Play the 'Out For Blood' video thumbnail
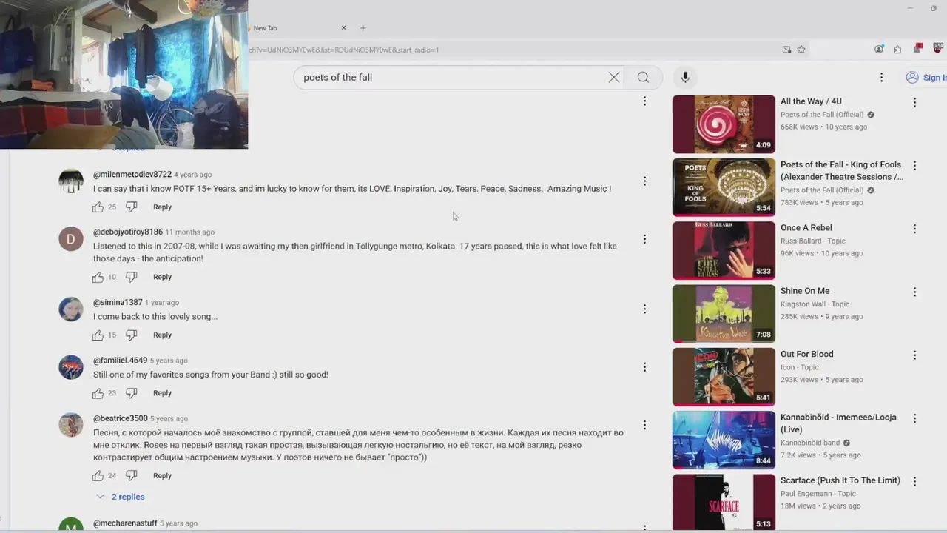 724,377
